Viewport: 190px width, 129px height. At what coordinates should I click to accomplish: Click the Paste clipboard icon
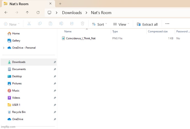click(50, 24)
